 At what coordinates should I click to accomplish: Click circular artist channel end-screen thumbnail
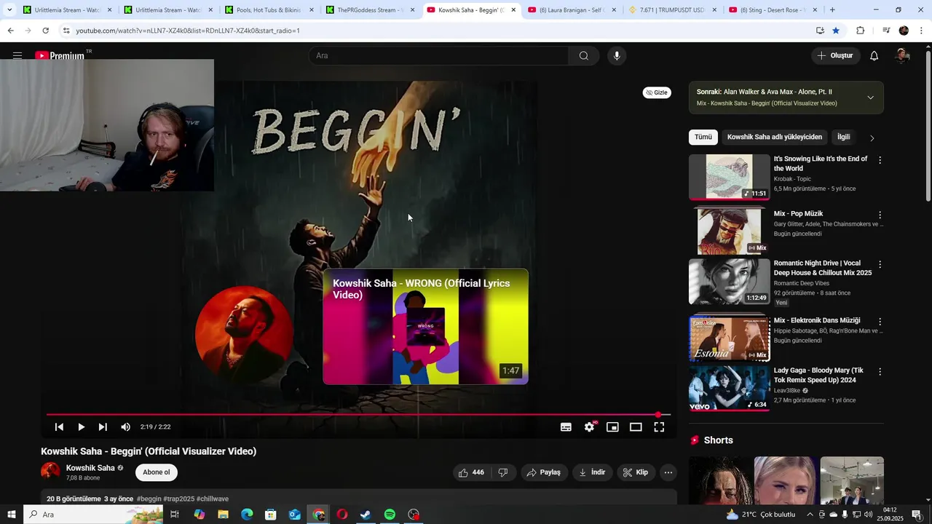click(x=244, y=335)
